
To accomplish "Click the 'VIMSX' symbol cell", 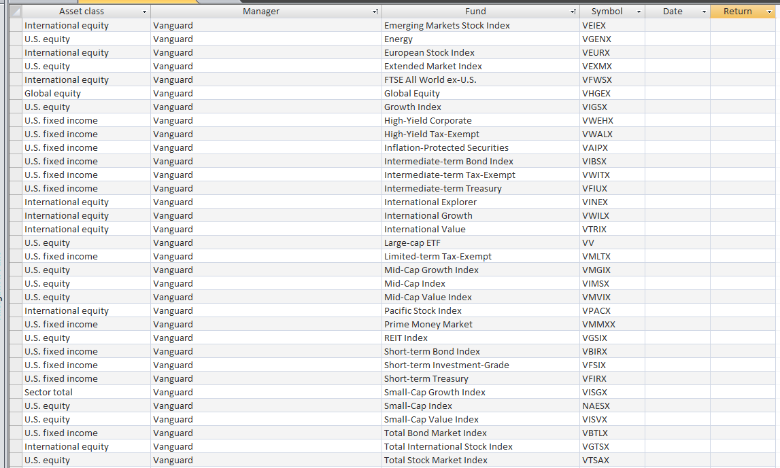I will tap(612, 283).
